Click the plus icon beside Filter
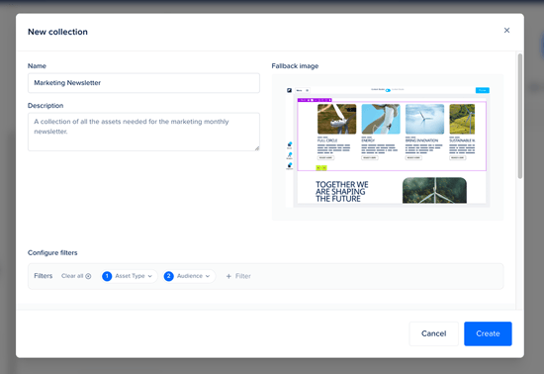544x374 pixels. 228,276
